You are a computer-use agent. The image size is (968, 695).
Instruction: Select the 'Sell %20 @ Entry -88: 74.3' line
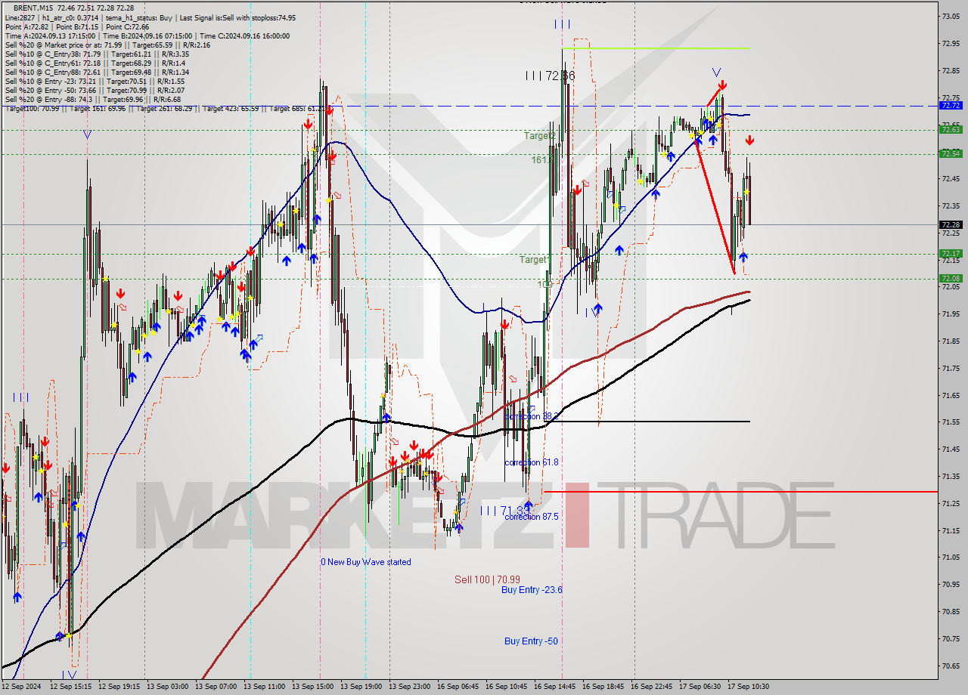point(92,99)
